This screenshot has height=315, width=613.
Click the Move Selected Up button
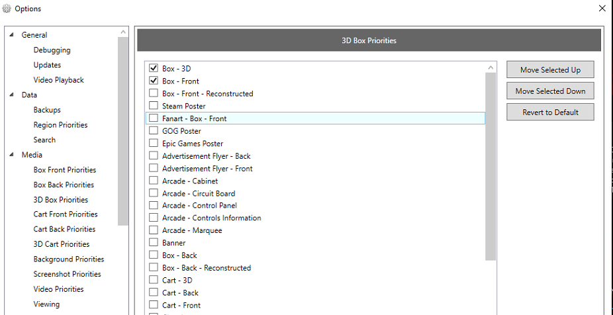point(550,70)
